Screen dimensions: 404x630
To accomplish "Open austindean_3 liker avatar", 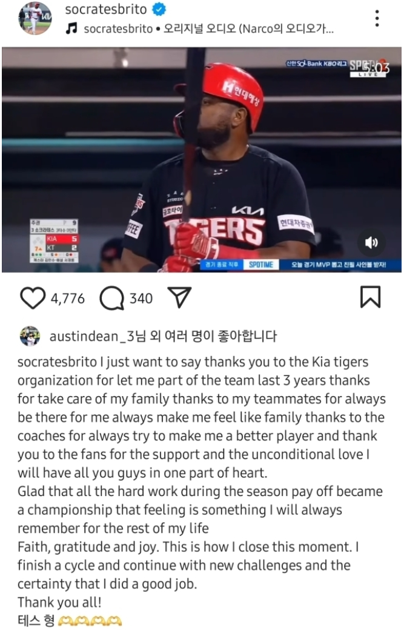I will [x=30, y=336].
